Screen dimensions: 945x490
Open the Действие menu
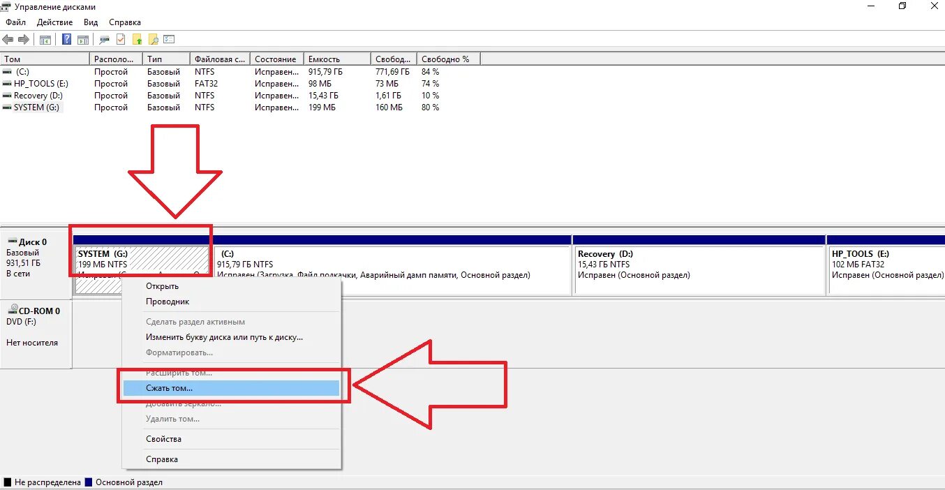click(55, 22)
